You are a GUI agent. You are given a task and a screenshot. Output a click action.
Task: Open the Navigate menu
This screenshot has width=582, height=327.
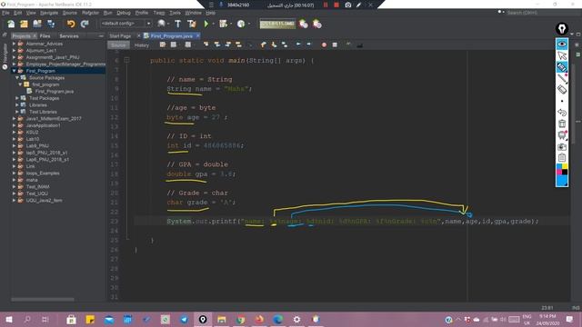49,13
